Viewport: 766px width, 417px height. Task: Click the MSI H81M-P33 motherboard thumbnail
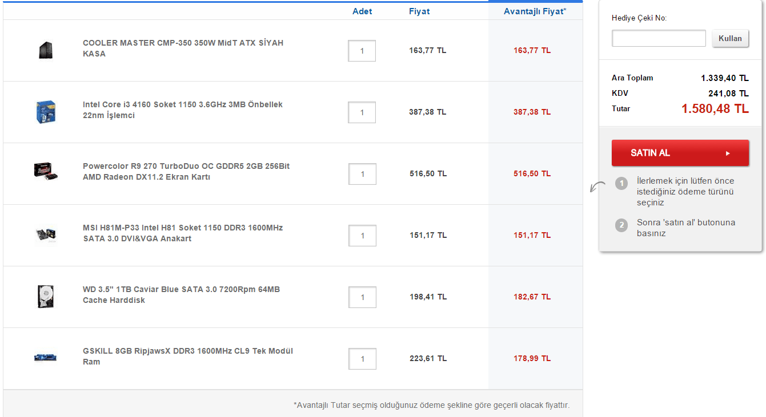point(46,235)
